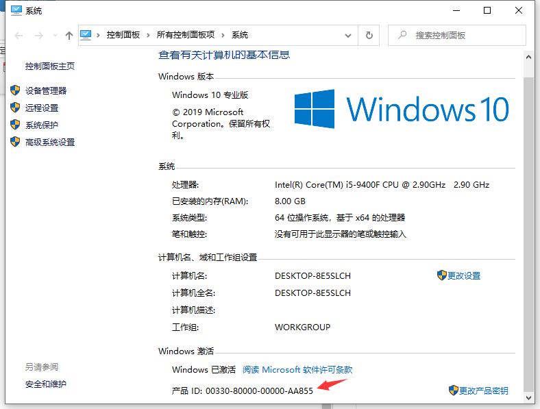Click the forward navigation arrow

coord(39,35)
